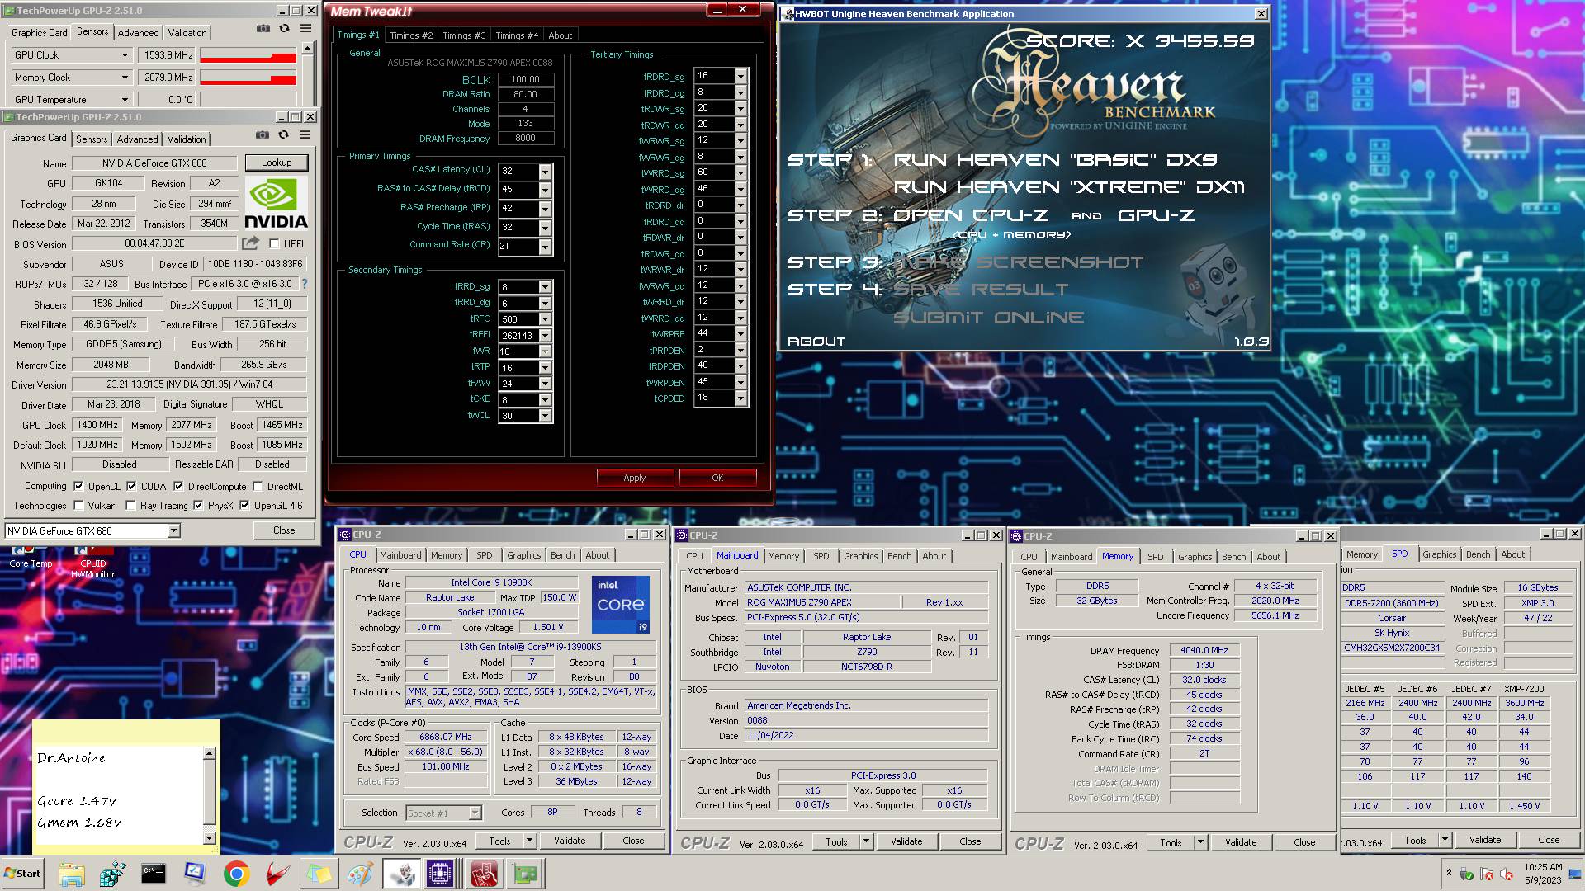1585x891 pixels.
Task: Open the GPU-Z hamburger menu icon
Action: (305, 135)
